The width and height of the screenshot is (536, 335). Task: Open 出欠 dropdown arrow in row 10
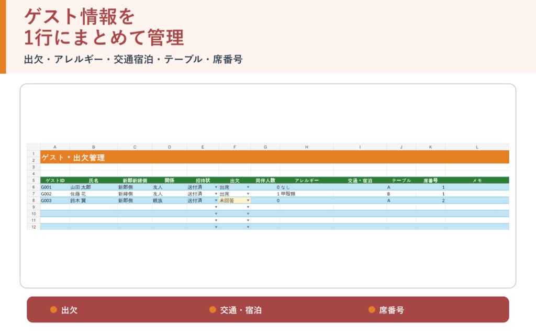[248, 214]
